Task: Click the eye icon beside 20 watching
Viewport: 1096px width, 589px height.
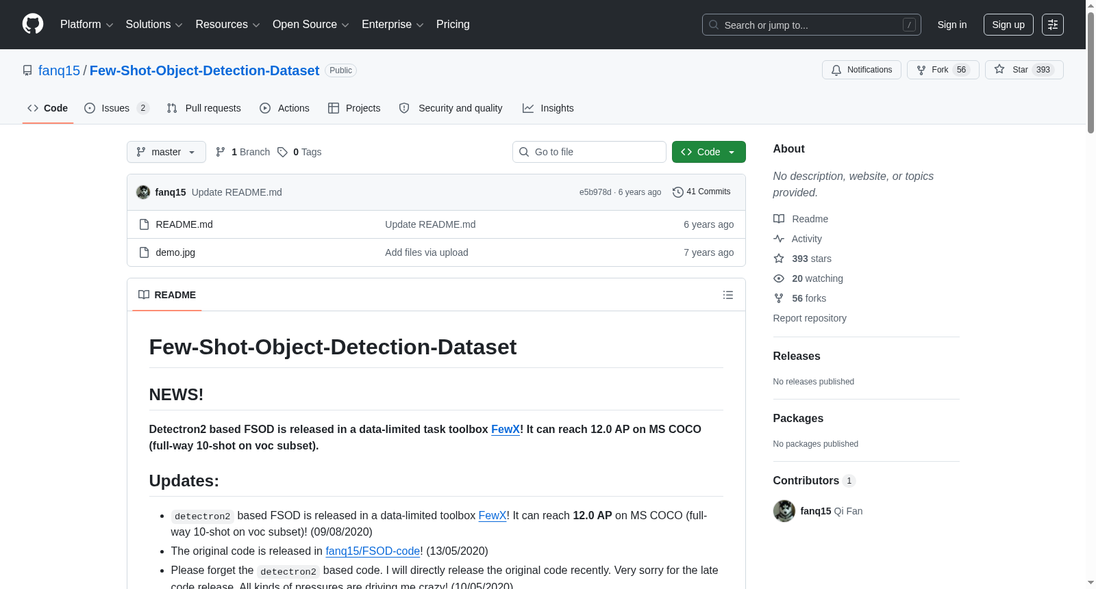Action: [x=779, y=278]
